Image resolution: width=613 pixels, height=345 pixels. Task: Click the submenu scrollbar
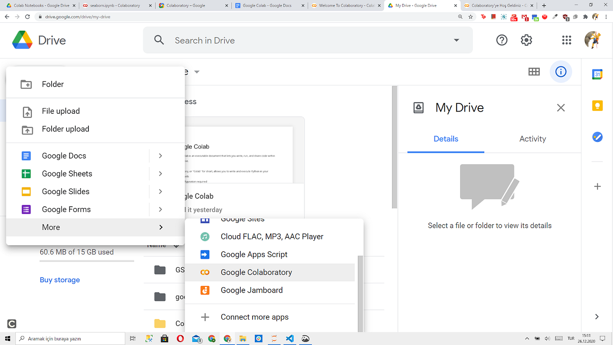360,293
